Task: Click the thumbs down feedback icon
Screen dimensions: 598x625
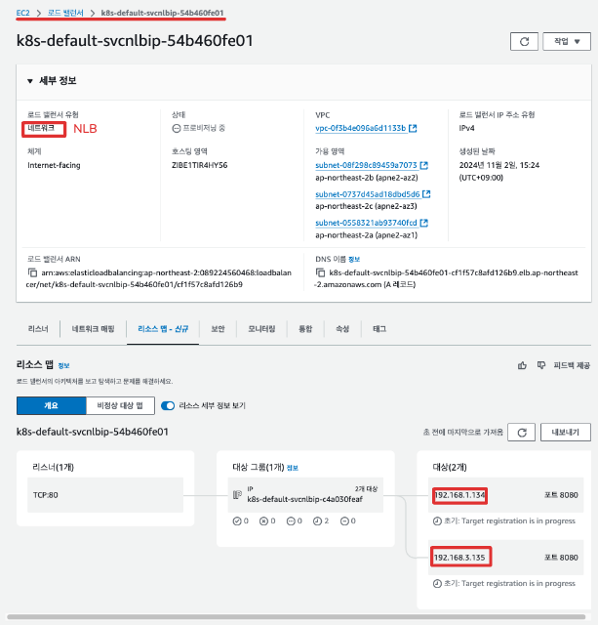Action: pyautogui.click(x=541, y=365)
